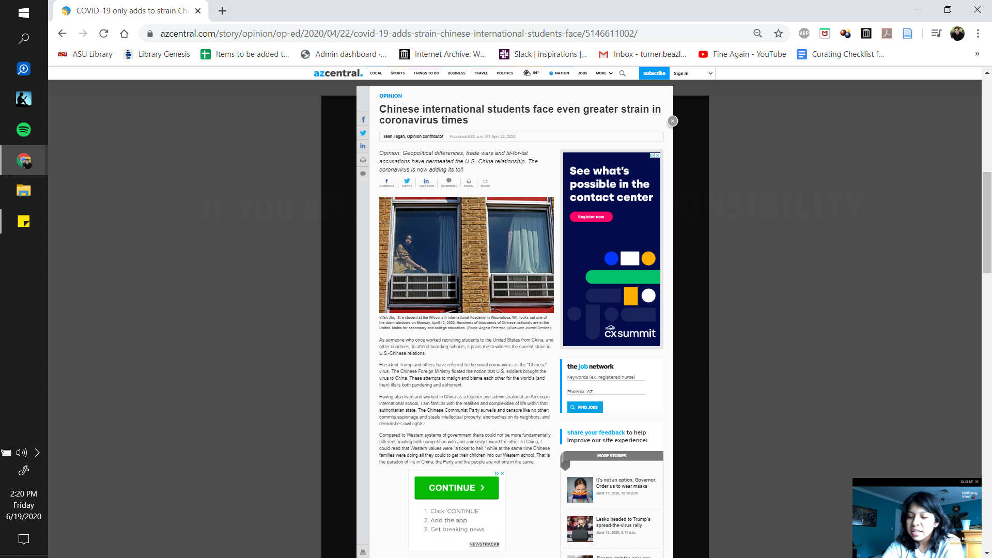Email the article using Email icon

[469, 182]
